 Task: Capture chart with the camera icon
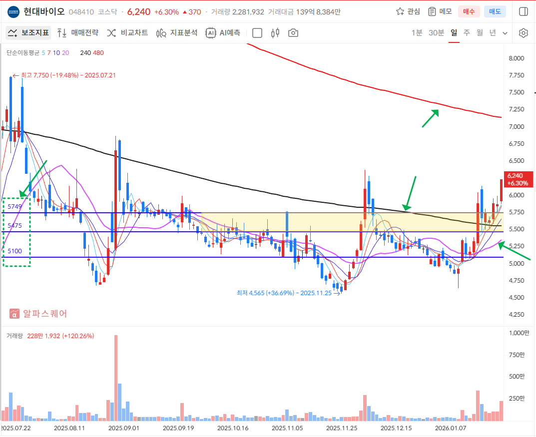pyautogui.click(x=293, y=33)
